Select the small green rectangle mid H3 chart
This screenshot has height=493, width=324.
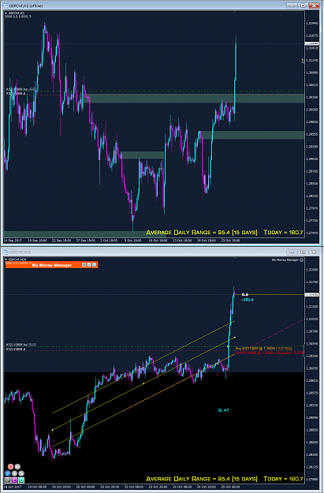tap(143, 155)
